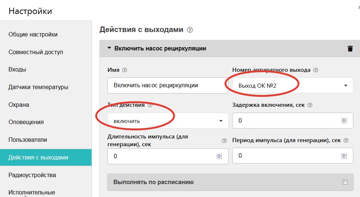Image resolution: width=360 pixels, height=197 pixels.
Task: Click help icon next to Тип действия
Action: pos(150,105)
